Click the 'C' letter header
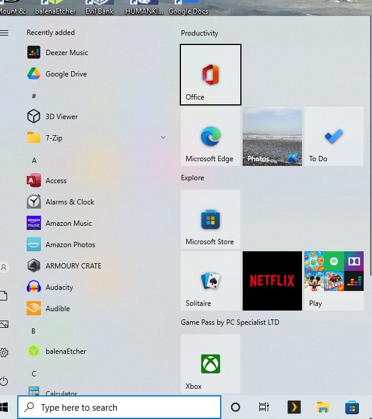 click(x=34, y=373)
